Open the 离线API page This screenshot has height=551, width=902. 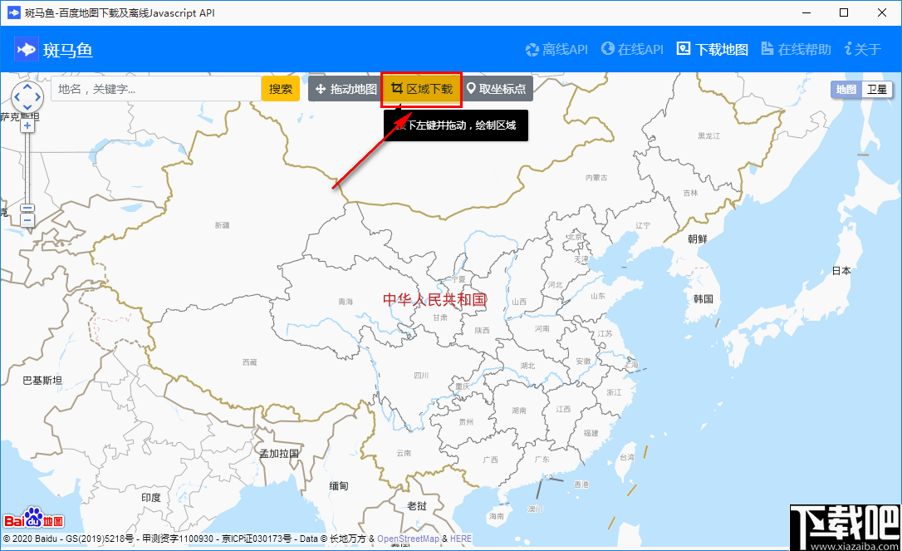tap(556, 49)
